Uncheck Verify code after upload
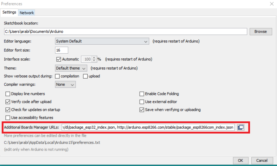The width and height of the screenshot is (277, 166). pyautogui.click(x=8, y=102)
